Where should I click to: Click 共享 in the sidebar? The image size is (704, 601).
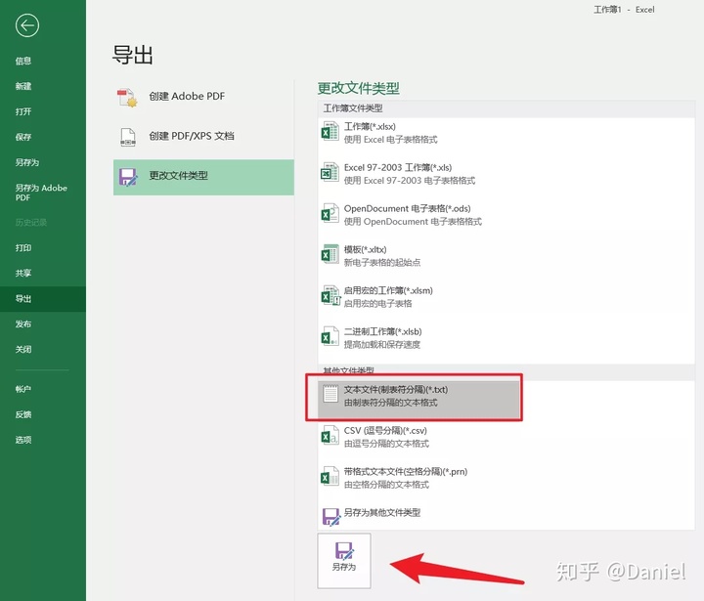tap(23, 273)
